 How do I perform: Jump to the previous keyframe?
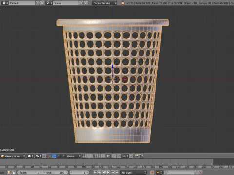click(99, 172)
